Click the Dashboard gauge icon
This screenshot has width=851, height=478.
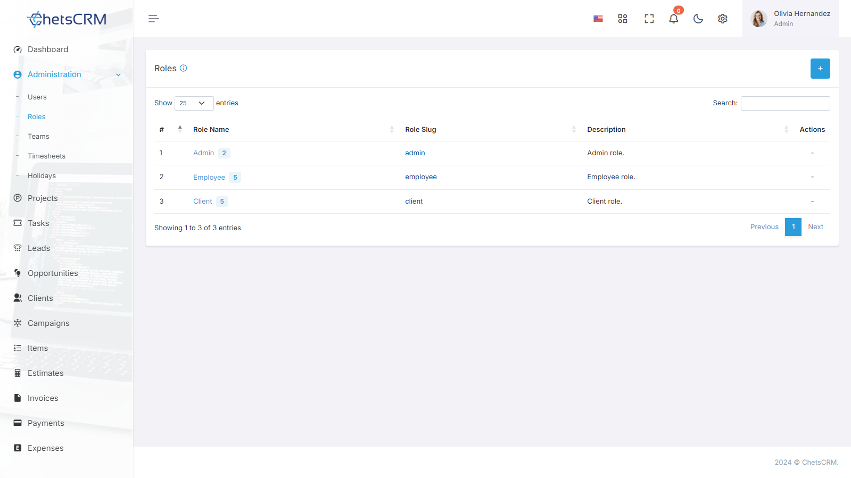click(18, 49)
